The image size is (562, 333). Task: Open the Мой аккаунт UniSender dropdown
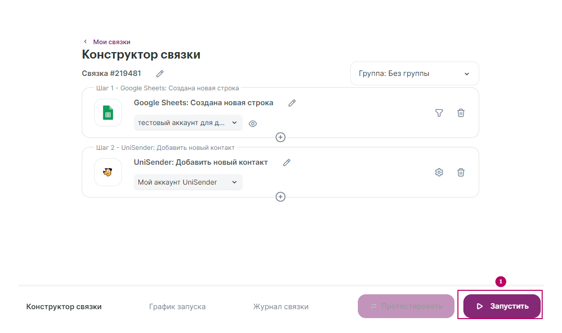point(188,182)
